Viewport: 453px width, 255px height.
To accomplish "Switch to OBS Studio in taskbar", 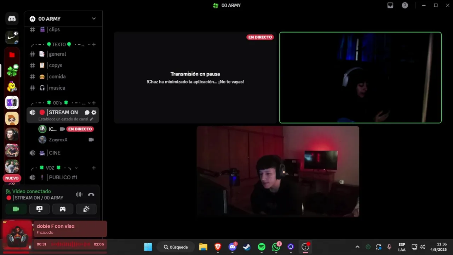I will (305, 247).
